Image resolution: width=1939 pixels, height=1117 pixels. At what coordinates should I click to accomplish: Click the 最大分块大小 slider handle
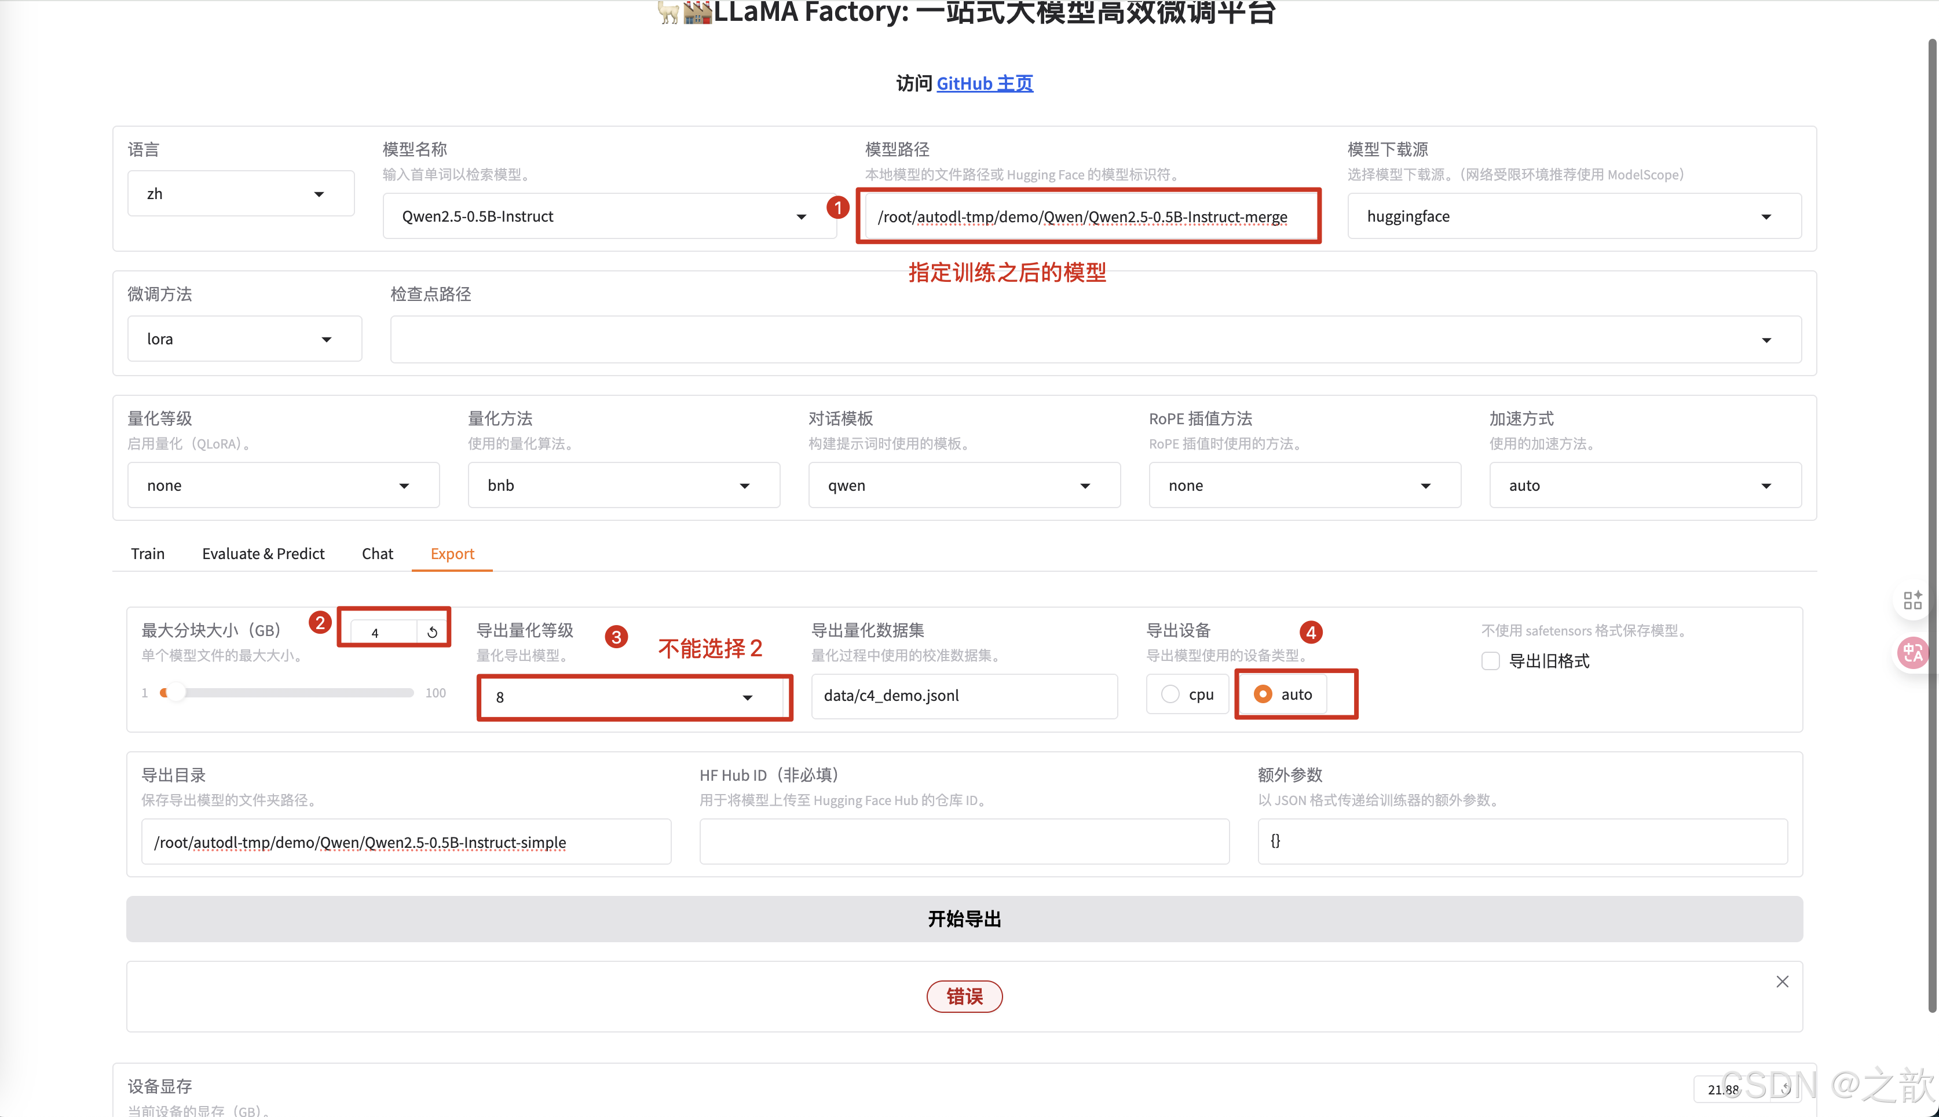click(176, 692)
